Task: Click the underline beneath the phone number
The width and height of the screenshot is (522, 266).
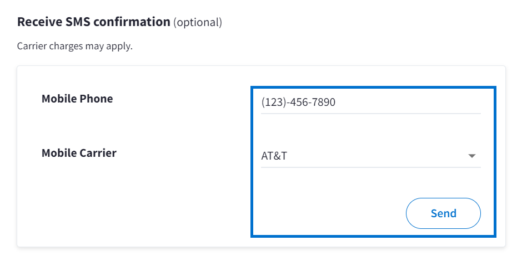Action: coord(370,114)
